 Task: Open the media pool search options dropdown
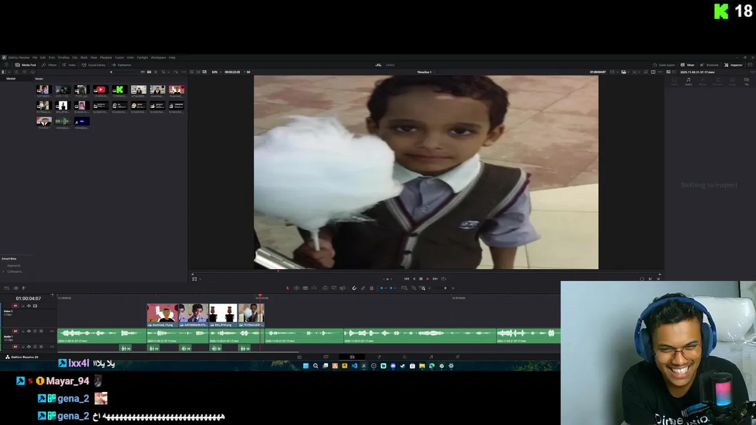pyautogui.click(x=169, y=72)
